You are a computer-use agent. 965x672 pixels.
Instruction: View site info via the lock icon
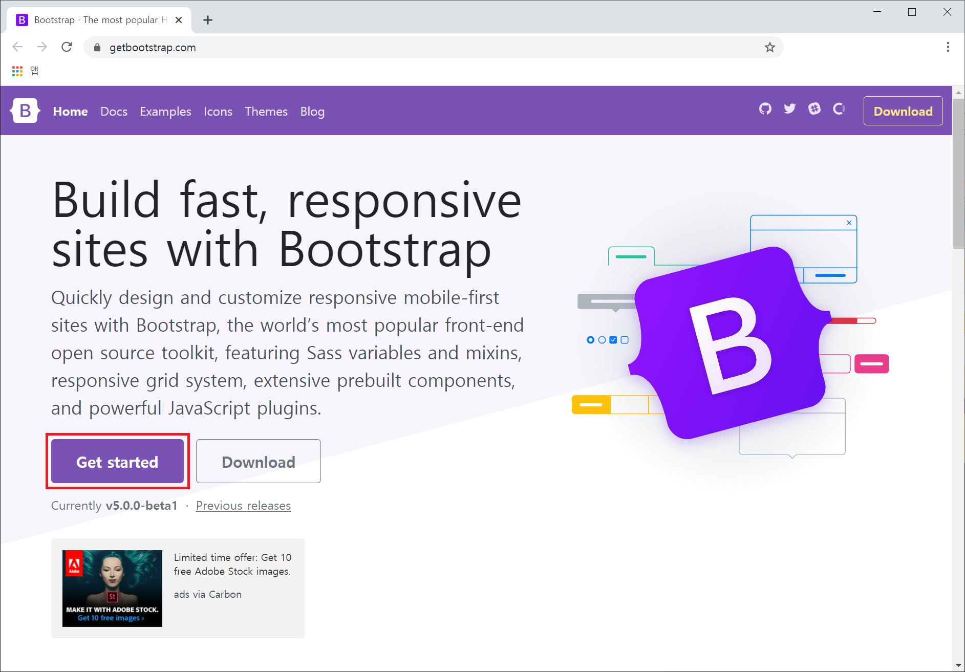pyautogui.click(x=97, y=48)
